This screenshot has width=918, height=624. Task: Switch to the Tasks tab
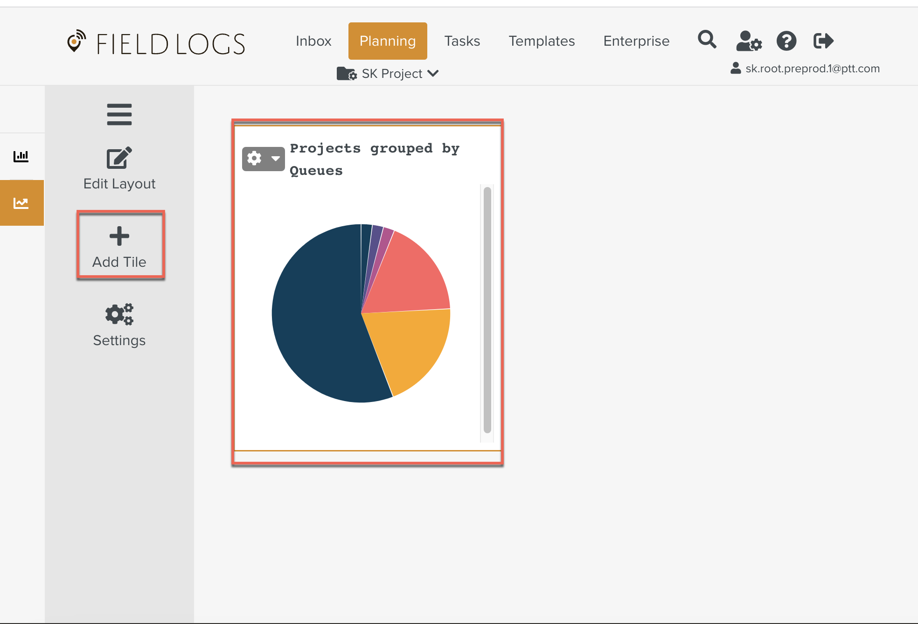pyautogui.click(x=462, y=41)
